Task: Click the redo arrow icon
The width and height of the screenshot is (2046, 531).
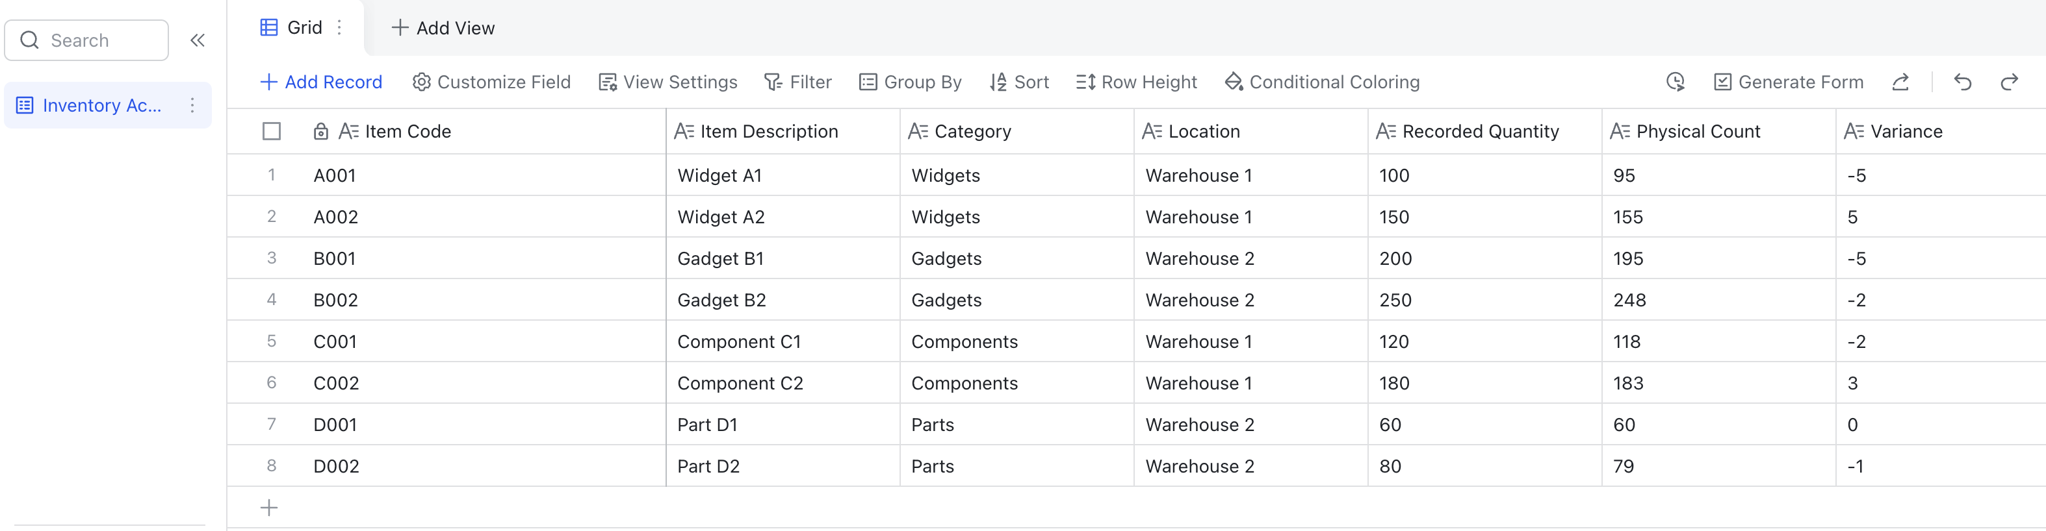Action: [2010, 82]
